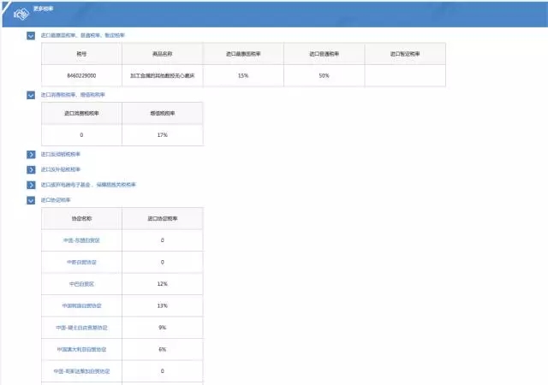
Task: Expand the import countervailing duty rate section
Action: click(x=31, y=169)
